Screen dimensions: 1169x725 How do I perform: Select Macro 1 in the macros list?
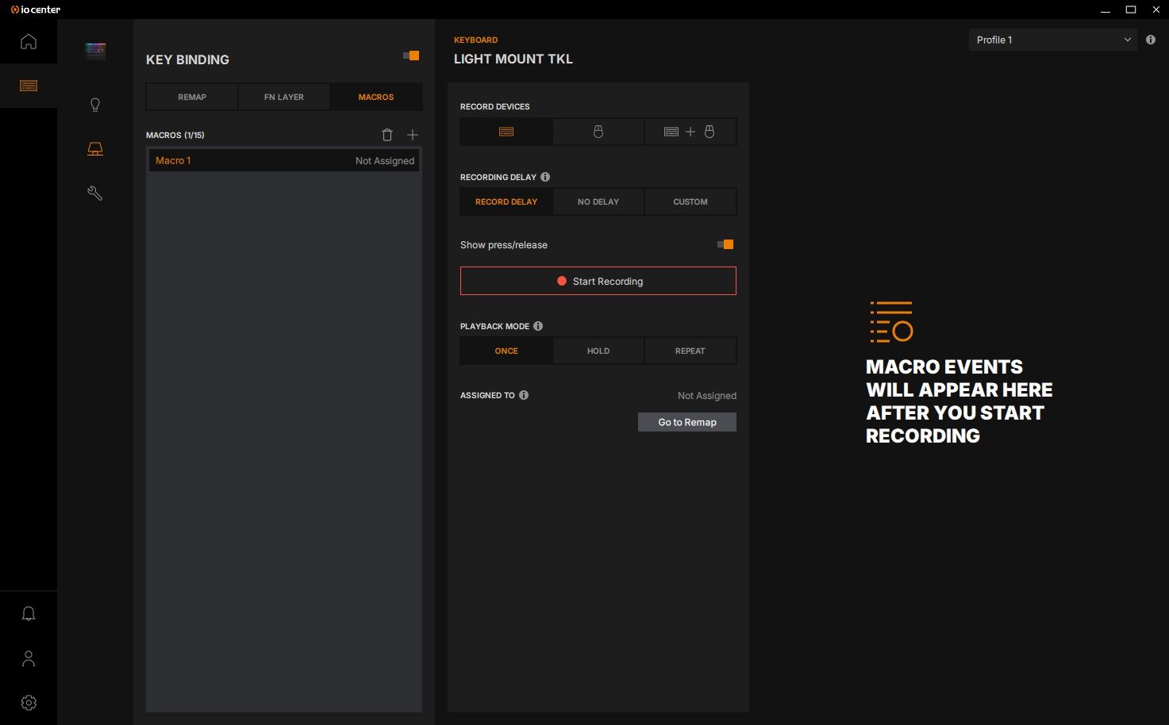284,160
